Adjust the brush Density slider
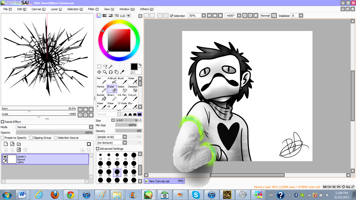This screenshot has width=356, height=200. click(x=129, y=131)
